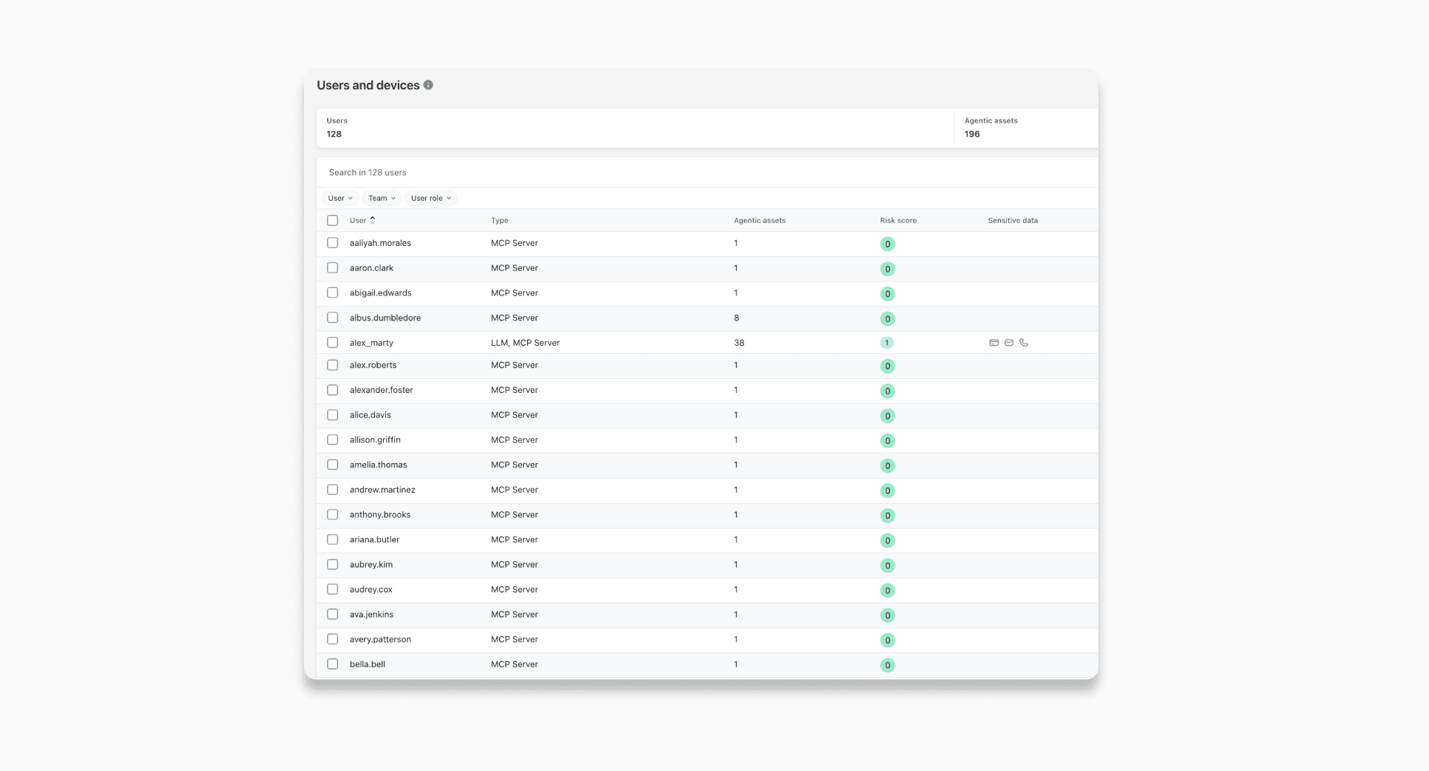Click agentic assets value 38
Image resolution: width=1429 pixels, height=771 pixels.
(x=739, y=343)
